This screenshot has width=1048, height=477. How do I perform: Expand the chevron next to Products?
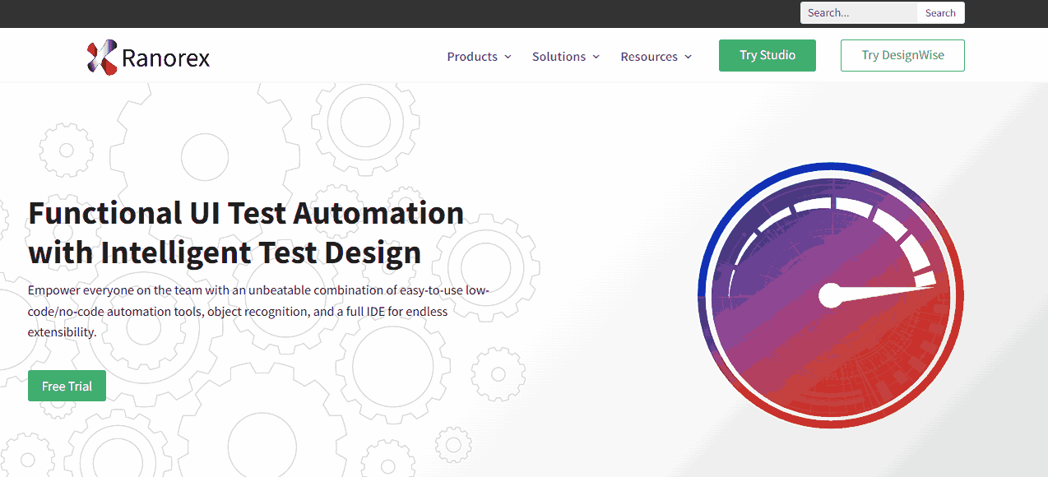(x=508, y=57)
